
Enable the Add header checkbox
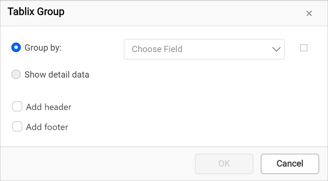click(17, 106)
